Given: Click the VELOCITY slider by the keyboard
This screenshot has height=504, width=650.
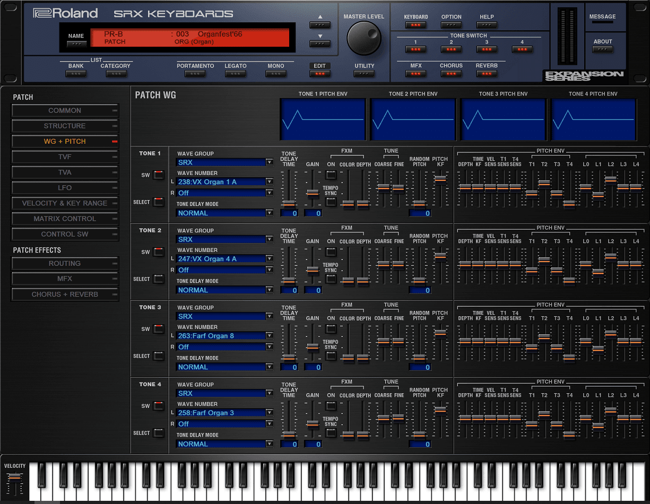Looking at the screenshot, I should coord(15,477).
